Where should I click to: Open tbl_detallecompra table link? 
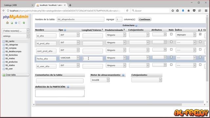click(13, 51)
